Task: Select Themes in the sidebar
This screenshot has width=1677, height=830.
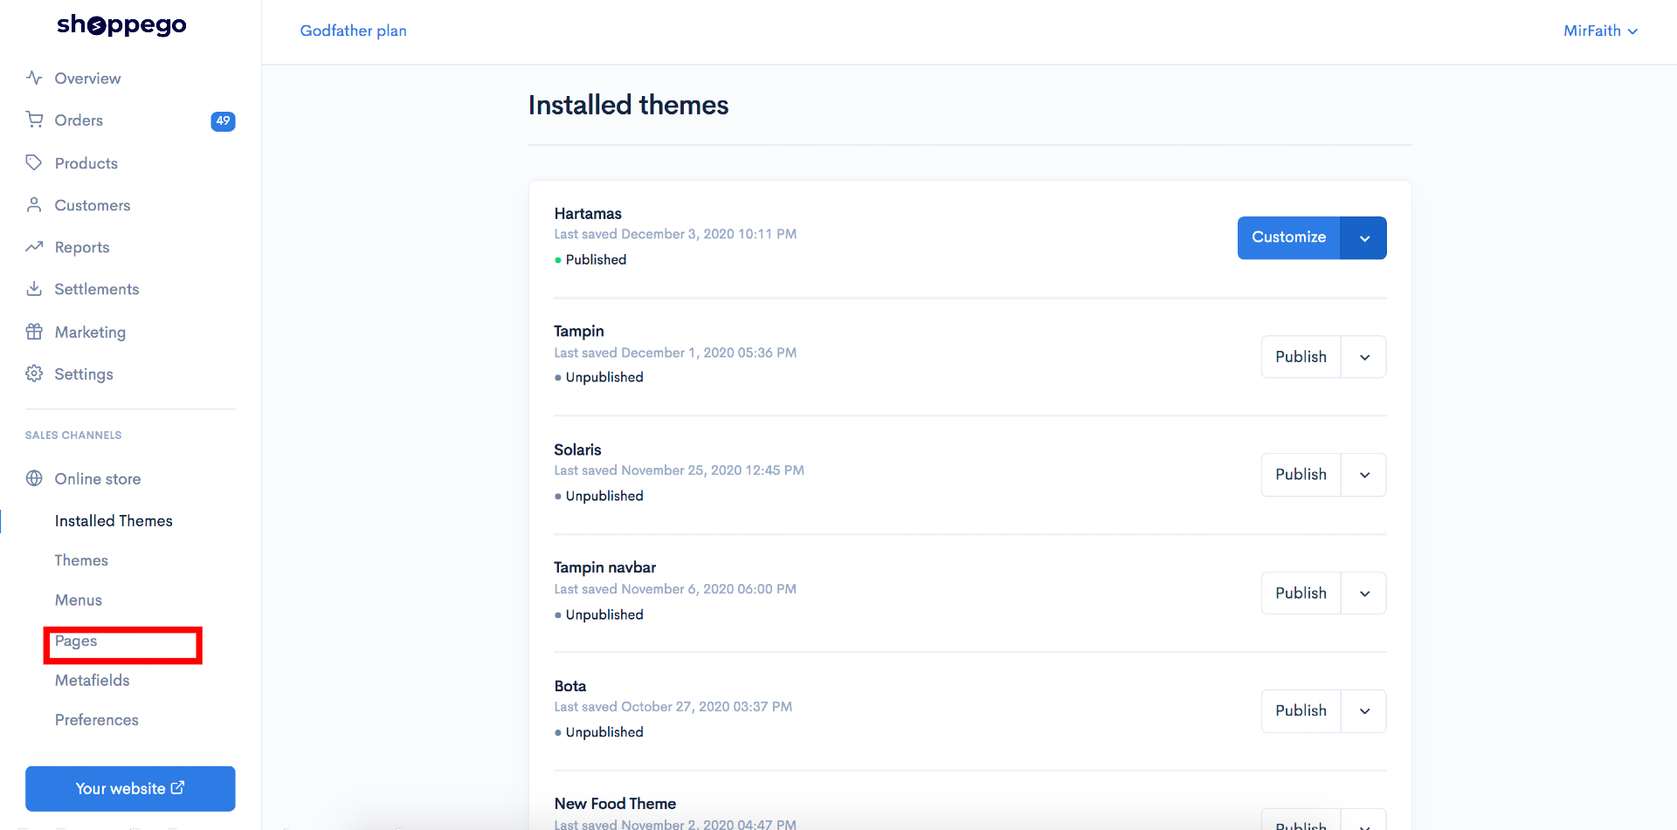Action: point(81,560)
